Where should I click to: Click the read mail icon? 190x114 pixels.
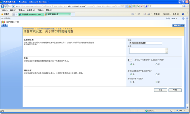[145, 14]
